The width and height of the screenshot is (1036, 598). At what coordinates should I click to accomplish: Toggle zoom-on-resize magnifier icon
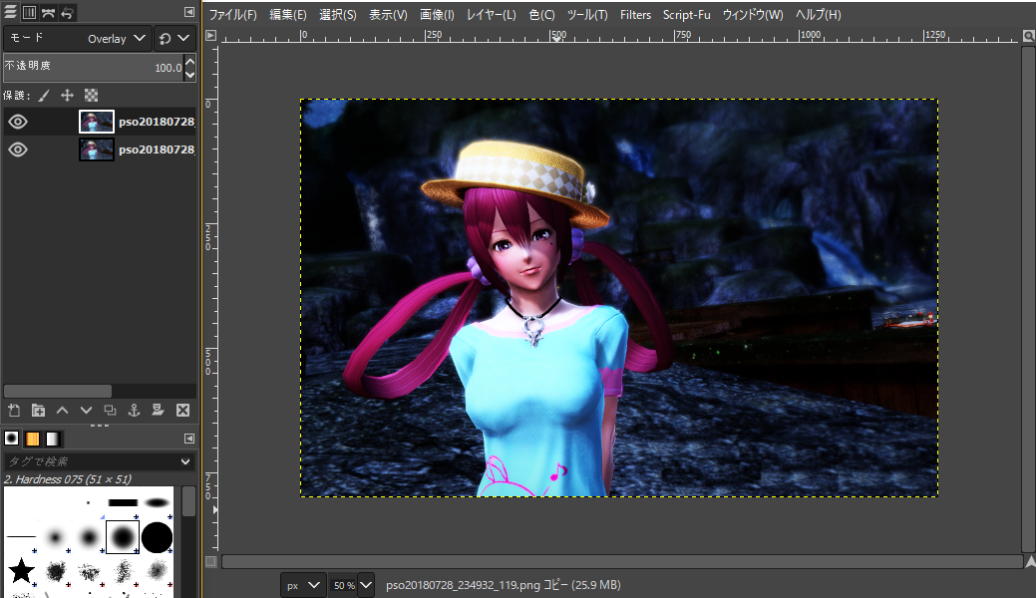click(x=1029, y=36)
